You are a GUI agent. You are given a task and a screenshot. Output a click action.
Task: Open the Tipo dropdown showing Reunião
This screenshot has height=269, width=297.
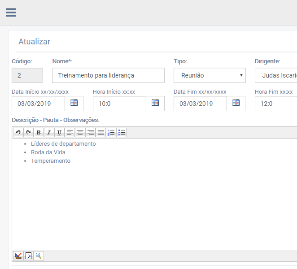pyautogui.click(x=210, y=75)
